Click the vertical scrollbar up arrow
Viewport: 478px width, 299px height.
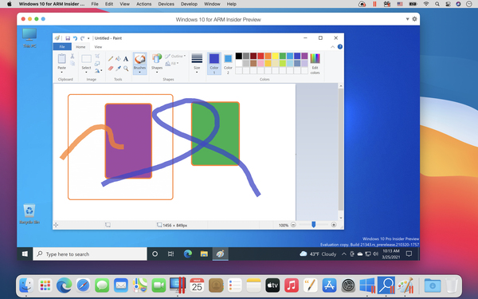tap(341, 86)
